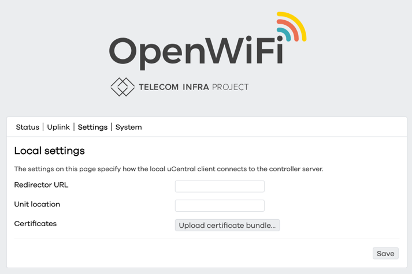
Task: Click the Unit location label
Action: pyautogui.click(x=37, y=204)
